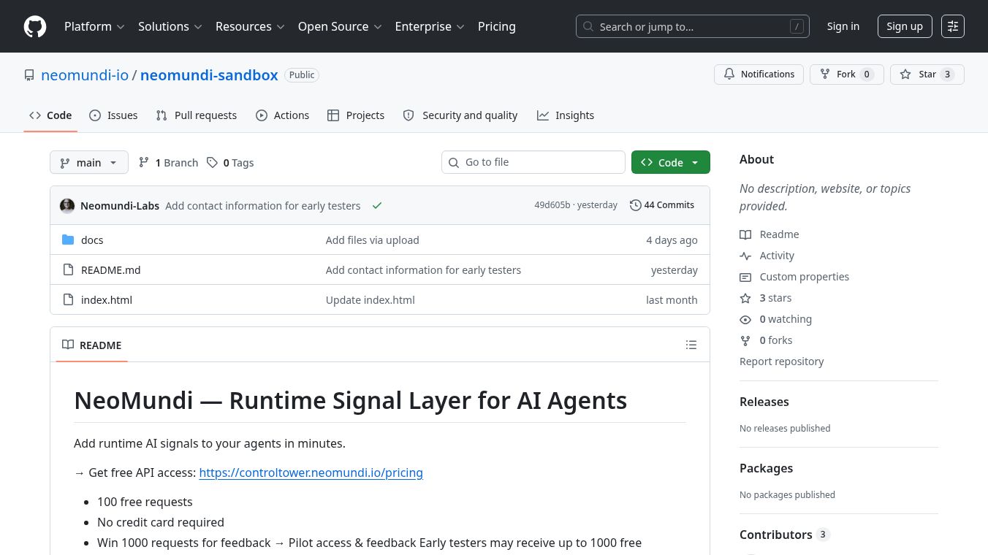Image resolution: width=988 pixels, height=555 pixels.
Task: Select the README tab in file viewer
Action: pyautogui.click(x=92, y=345)
